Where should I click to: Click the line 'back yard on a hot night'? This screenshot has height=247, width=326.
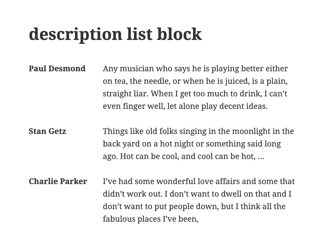pos(192,144)
